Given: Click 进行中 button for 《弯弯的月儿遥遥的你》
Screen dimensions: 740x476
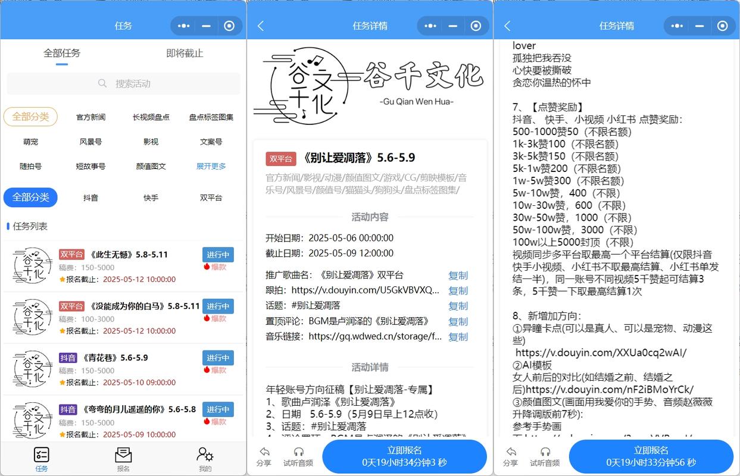Looking at the screenshot, I should click(218, 409).
